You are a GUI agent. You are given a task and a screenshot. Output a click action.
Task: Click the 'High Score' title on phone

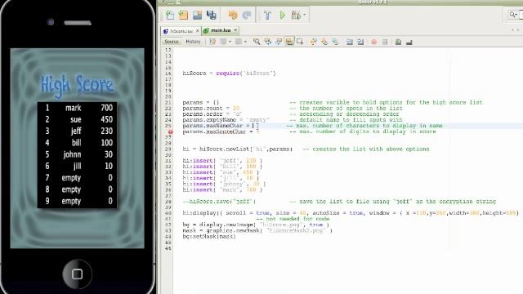coord(77,85)
